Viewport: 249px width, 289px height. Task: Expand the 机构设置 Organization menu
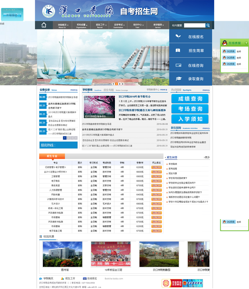tap(81, 25)
